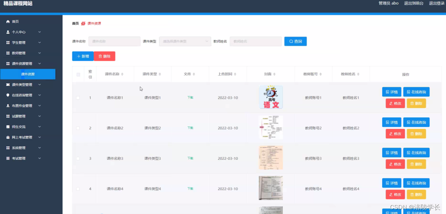The image size is (446, 214).
Task: Sort by 课件类型 column arrows
Action: [x=160, y=74]
